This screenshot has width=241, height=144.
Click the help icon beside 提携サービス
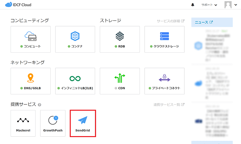tap(39, 105)
